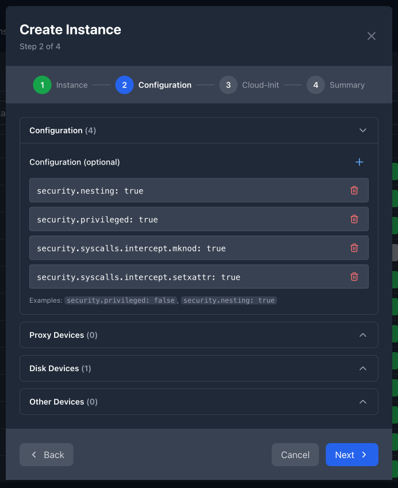Delete the security.nesting configuration entry
This screenshot has width=398, height=488.
point(354,190)
